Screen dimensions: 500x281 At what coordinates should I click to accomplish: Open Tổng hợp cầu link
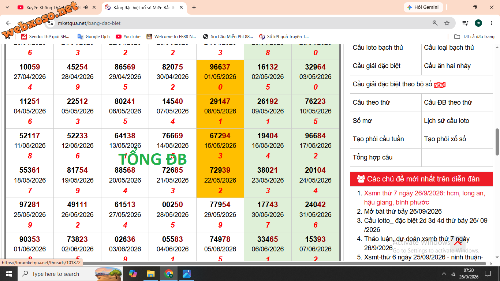point(373,157)
